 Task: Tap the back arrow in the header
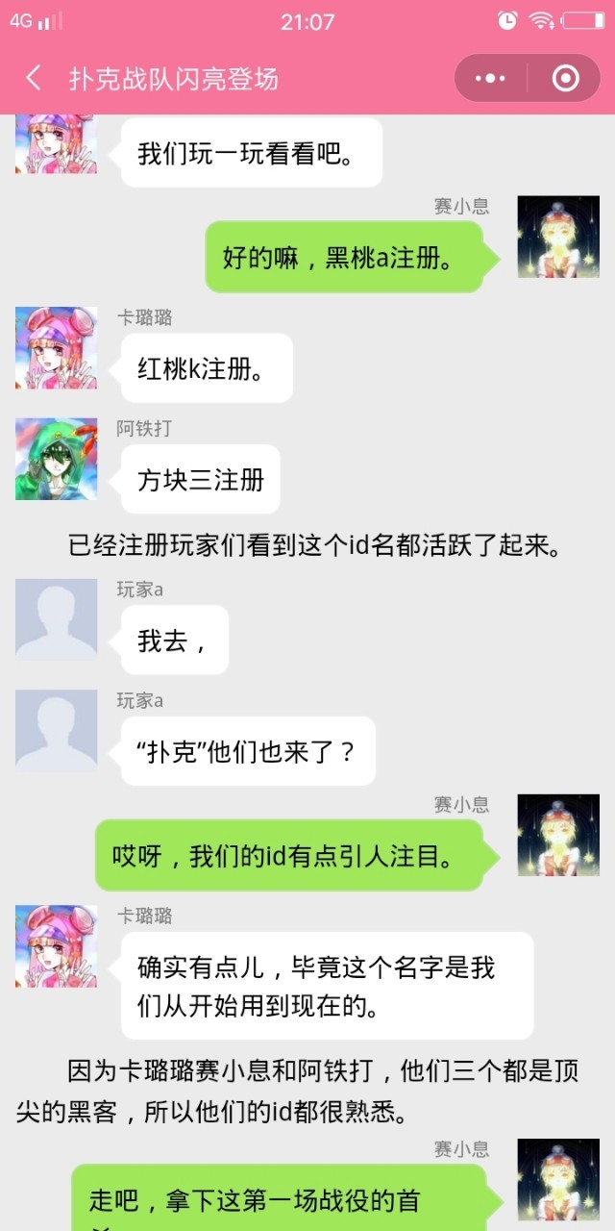(x=34, y=78)
